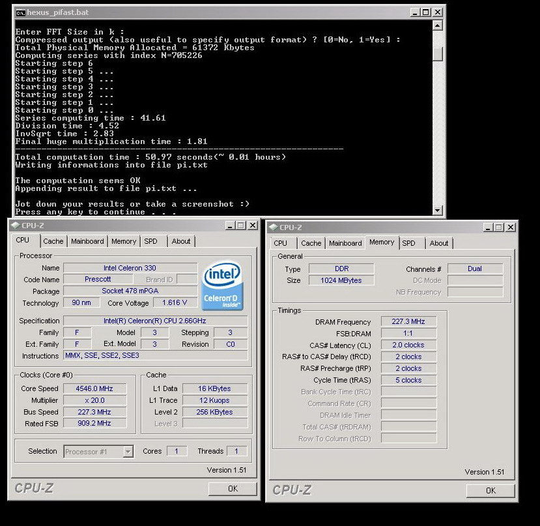Screen dimensions: 540x526
Task: Minimize the left CPU-Z window
Action: 230,226
